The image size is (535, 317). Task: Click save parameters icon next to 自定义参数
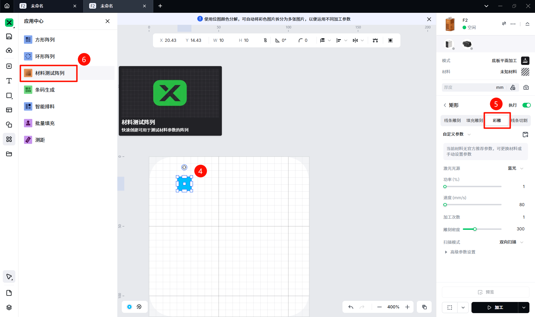(x=525, y=135)
